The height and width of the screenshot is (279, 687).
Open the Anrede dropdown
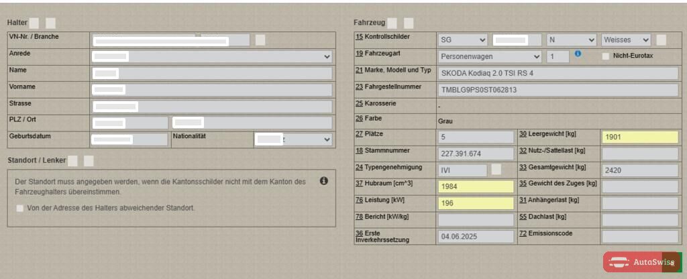[x=212, y=56]
